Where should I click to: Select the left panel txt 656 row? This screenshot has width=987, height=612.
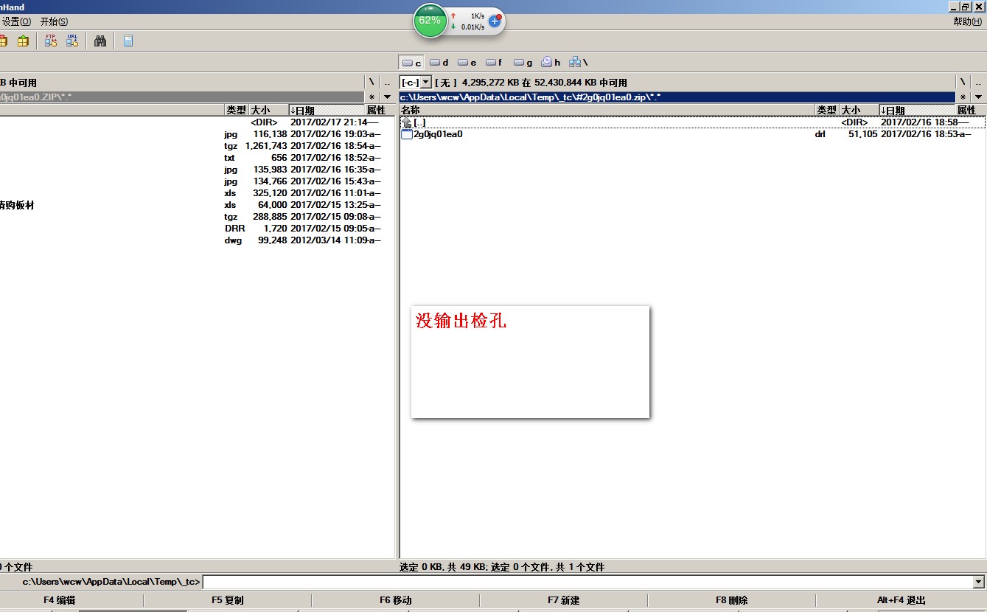[x=197, y=158]
